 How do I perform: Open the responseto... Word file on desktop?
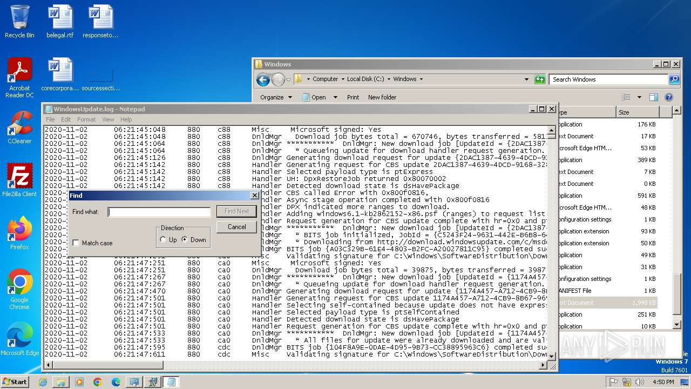(x=100, y=22)
